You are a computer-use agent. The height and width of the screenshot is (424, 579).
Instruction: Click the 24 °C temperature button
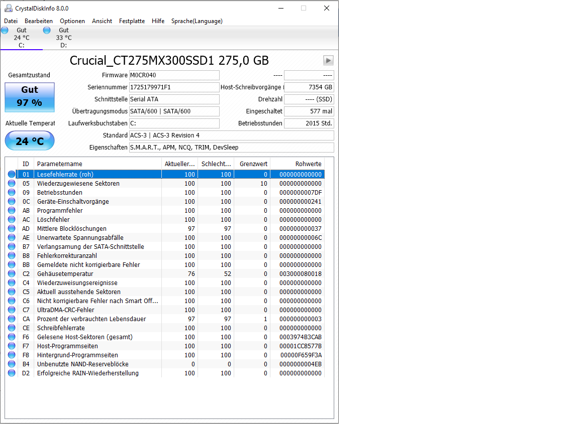pyautogui.click(x=30, y=141)
